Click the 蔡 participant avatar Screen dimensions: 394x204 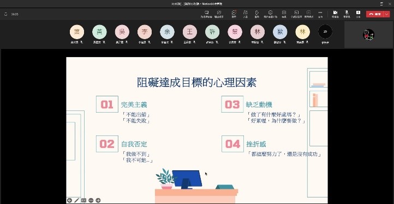[x=235, y=32]
